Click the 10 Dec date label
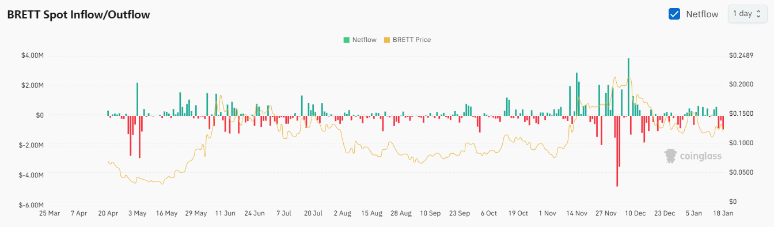This screenshot has height=227, width=774. [636, 213]
